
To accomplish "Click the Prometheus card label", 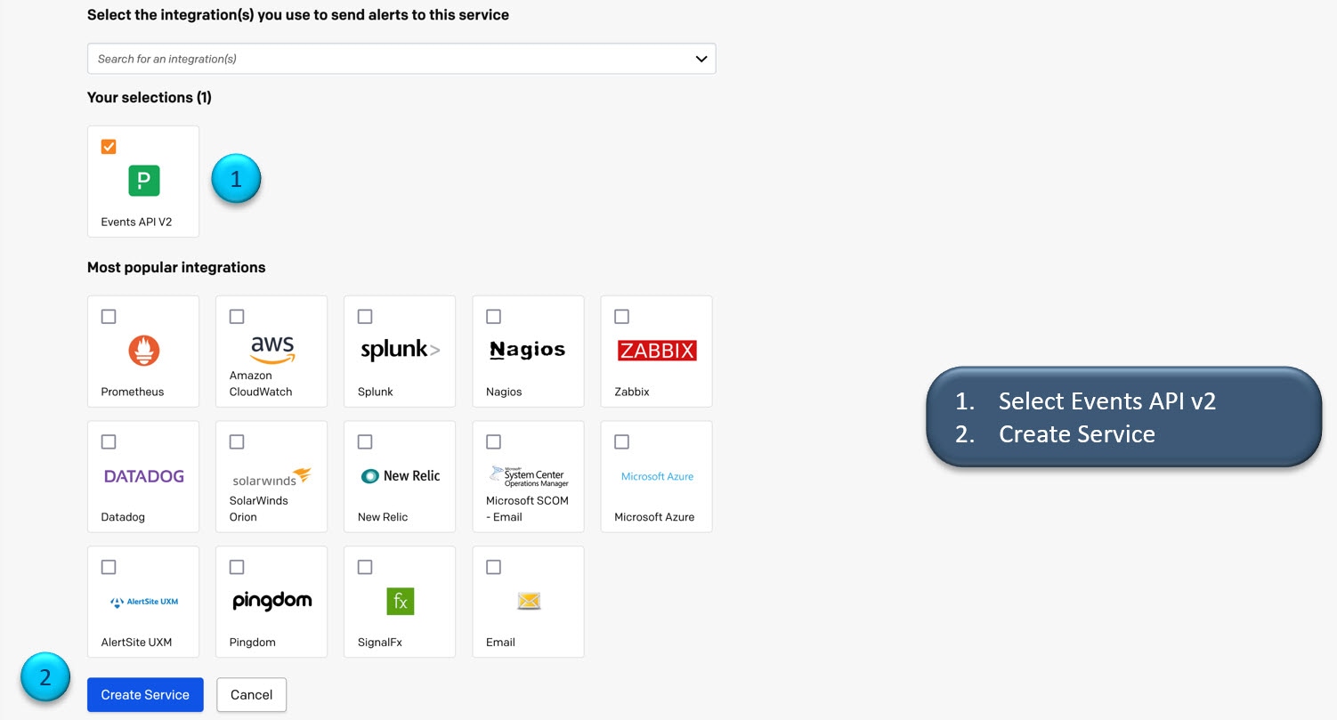I will [x=133, y=392].
